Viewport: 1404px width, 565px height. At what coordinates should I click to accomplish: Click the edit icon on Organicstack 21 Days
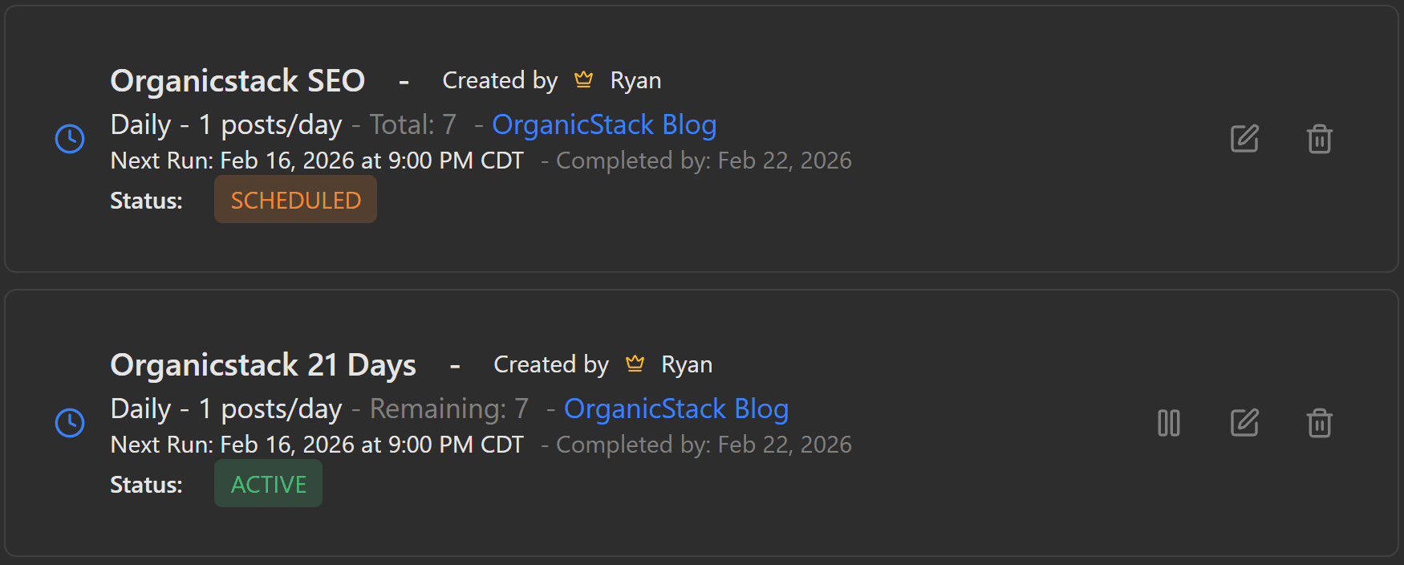pyautogui.click(x=1244, y=423)
